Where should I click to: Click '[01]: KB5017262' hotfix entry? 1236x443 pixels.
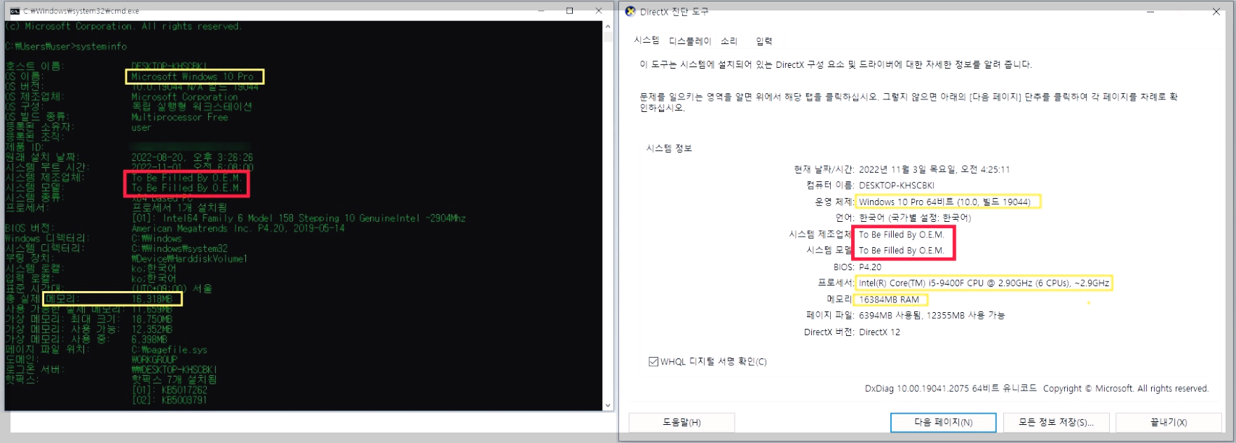[x=170, y=390]
